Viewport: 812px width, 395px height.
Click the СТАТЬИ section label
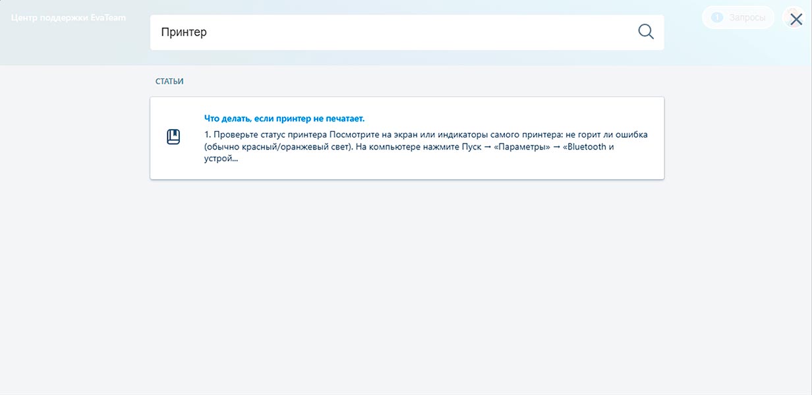coord(168,80)
